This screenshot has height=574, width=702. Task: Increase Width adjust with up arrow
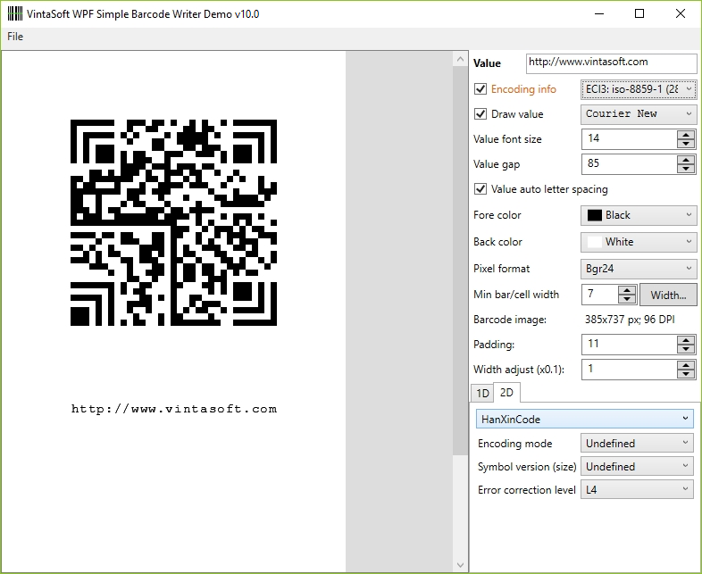tap(686, 365)
